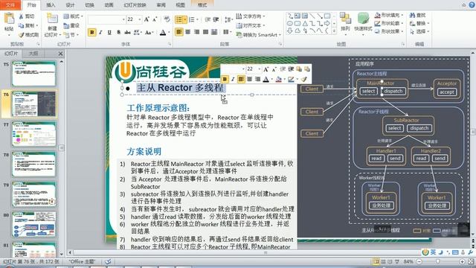
Task: Decrease font size in the ribbon
Action: point(155,19)
